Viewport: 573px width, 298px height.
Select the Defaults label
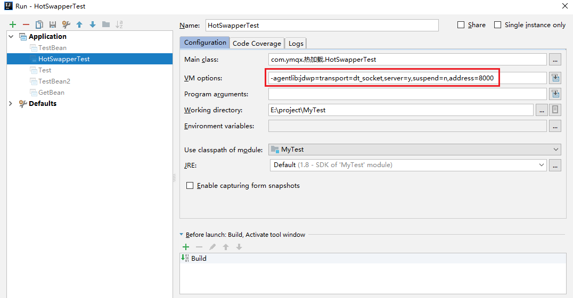click(43, 103)
